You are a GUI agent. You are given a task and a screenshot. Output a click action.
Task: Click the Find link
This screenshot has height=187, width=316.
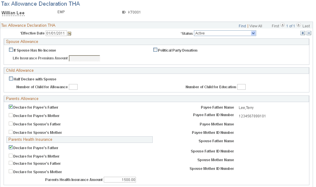(x=242, y=26)
